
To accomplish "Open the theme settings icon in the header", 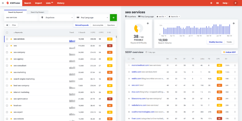I will point(211,3).
